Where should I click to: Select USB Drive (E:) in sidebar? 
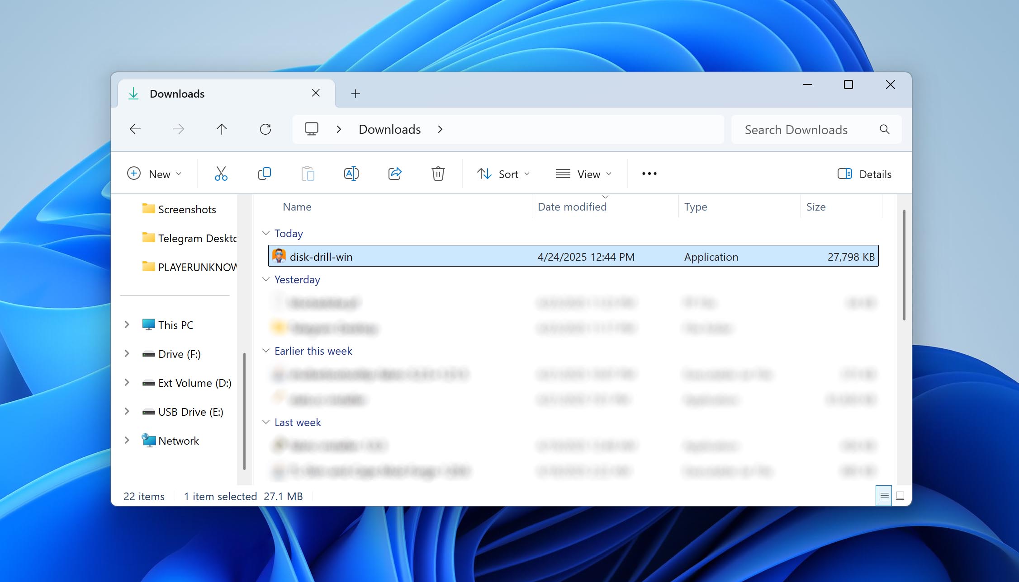182,412
